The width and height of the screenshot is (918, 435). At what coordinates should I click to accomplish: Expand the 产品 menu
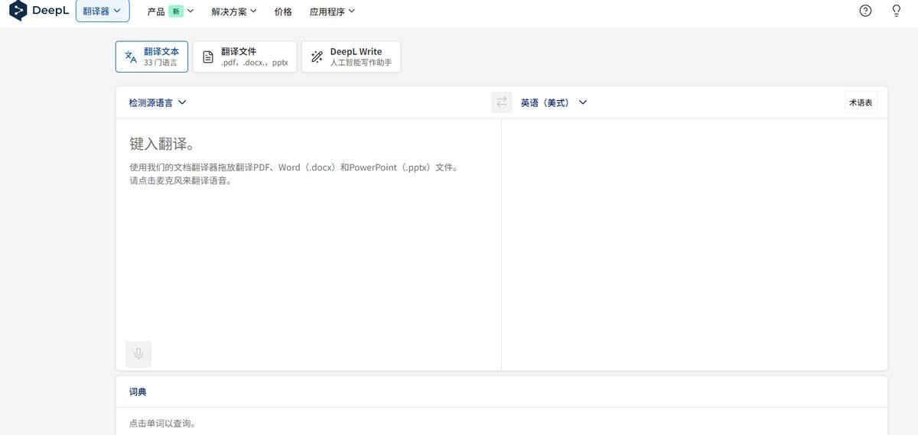[170, 11]
